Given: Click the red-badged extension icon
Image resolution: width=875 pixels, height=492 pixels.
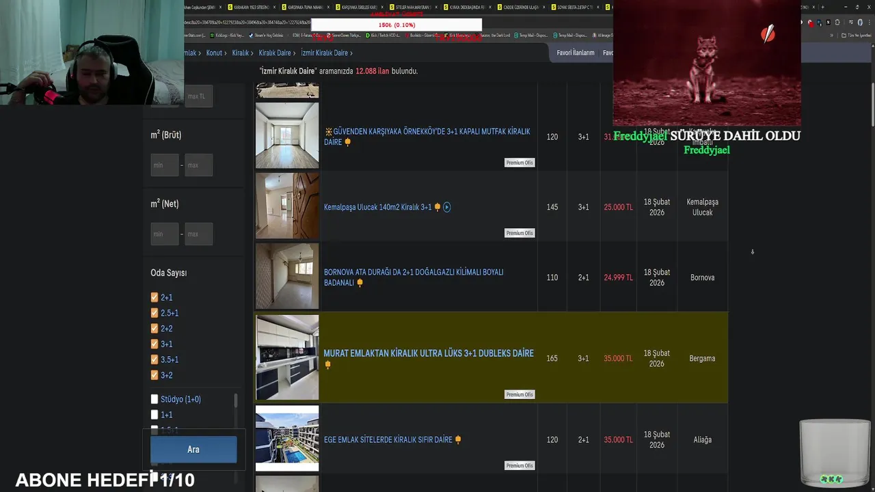Looking at the screenshot, I should 811,23.
